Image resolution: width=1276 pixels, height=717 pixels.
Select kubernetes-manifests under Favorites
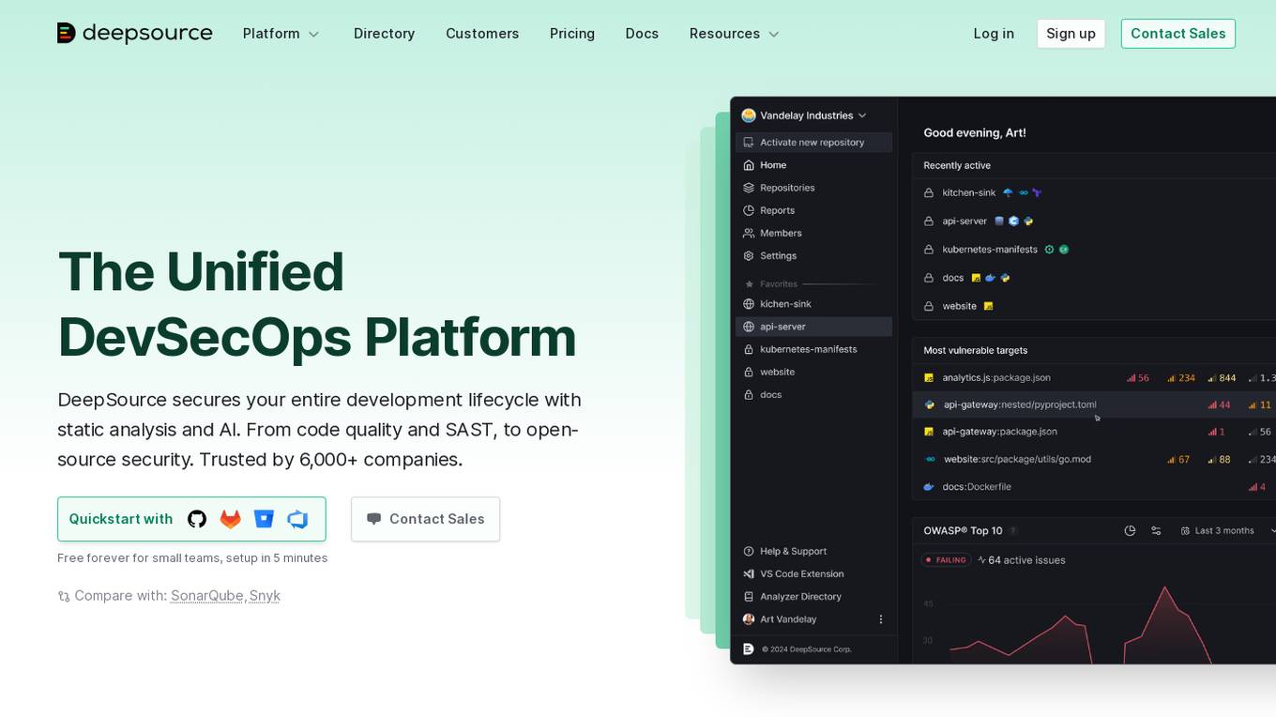(813, 349)
